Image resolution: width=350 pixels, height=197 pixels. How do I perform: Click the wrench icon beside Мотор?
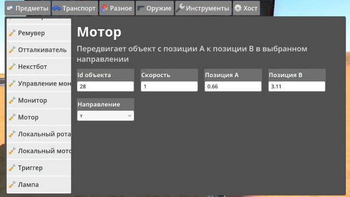click(12, 117)
